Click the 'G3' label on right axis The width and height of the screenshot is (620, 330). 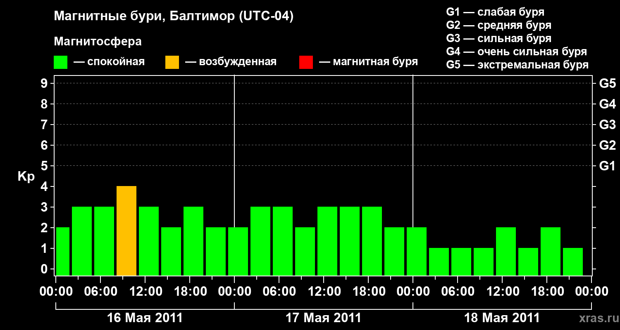point(607,125)
